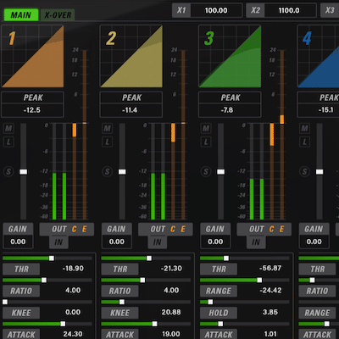Viewport: 339px width, 339px height.
Task: Toggle band 2 OUT C E meter button
Action: [165, 229]
